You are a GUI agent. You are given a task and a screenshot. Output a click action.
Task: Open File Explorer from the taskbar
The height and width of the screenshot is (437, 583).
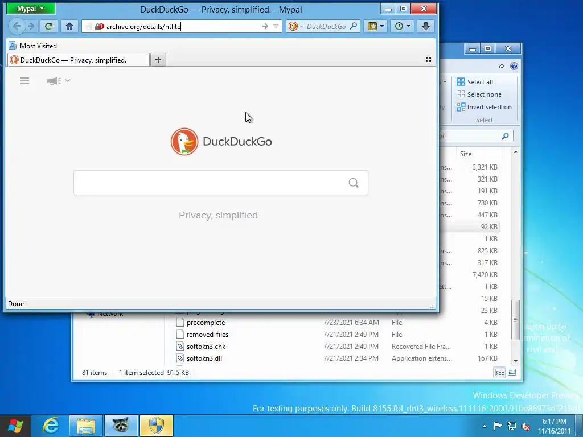86,426
